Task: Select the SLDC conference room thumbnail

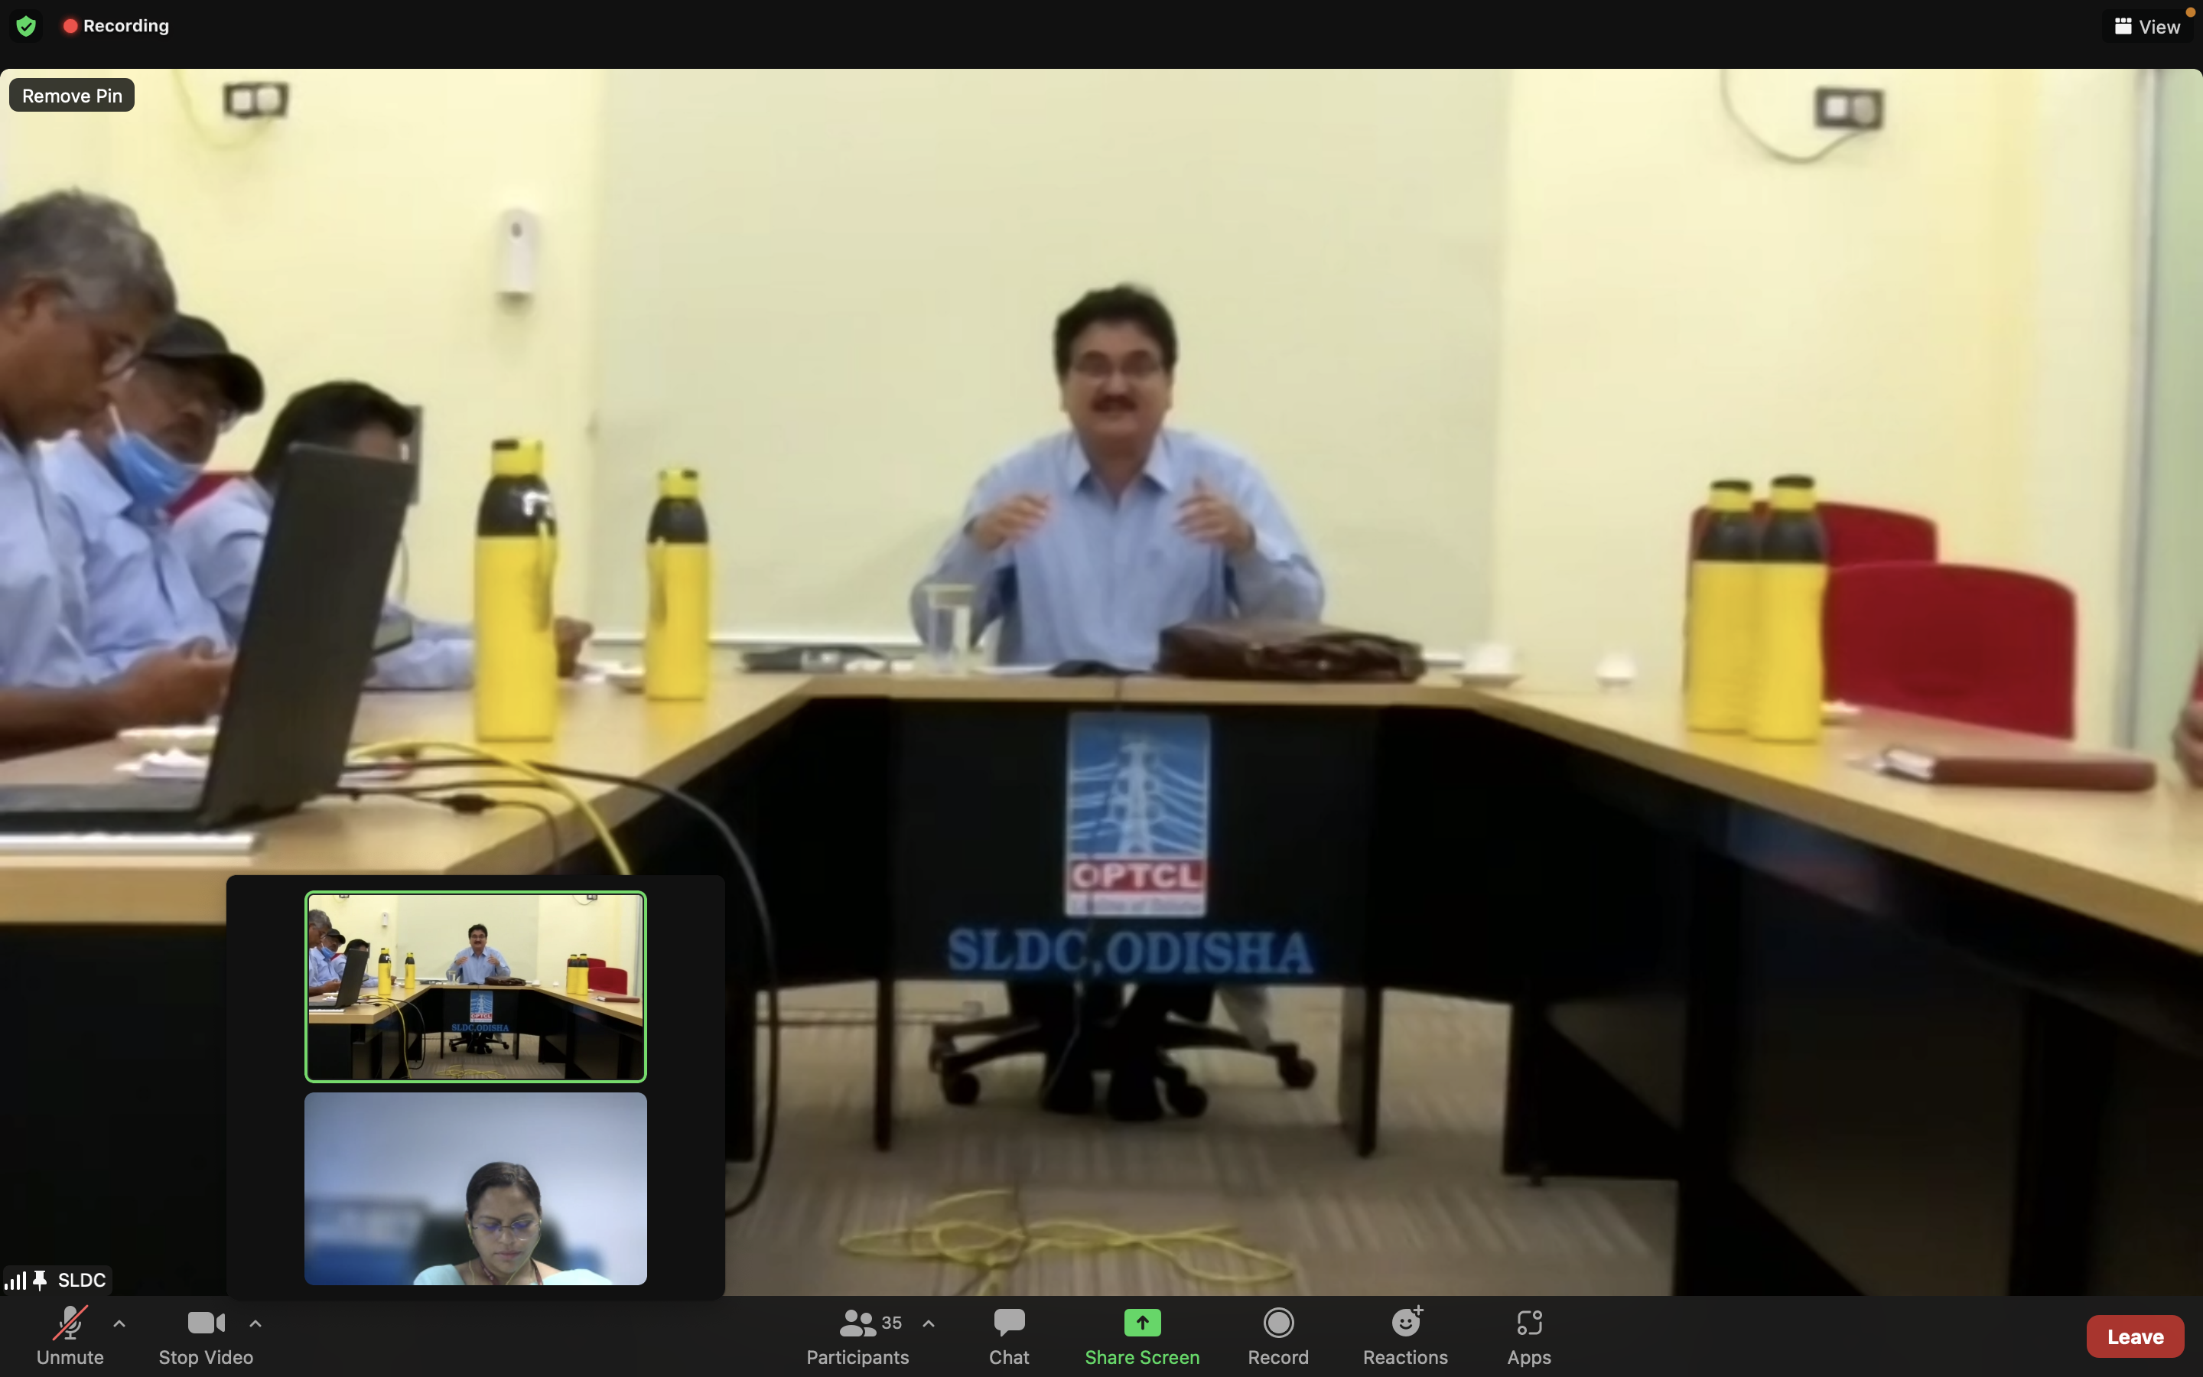Action: [475, 986]
